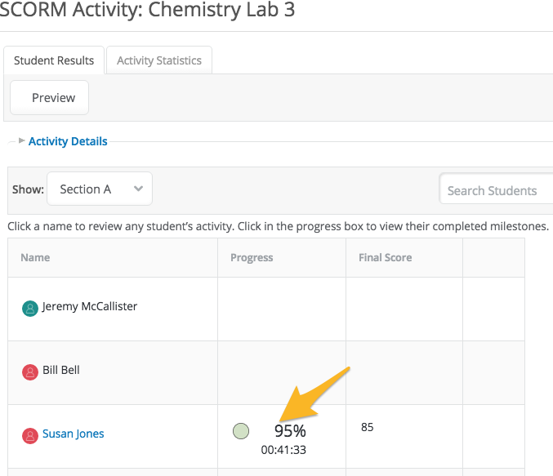
Task: Click Jeremy McCallister's name
Action: click(x=90, y=307)
